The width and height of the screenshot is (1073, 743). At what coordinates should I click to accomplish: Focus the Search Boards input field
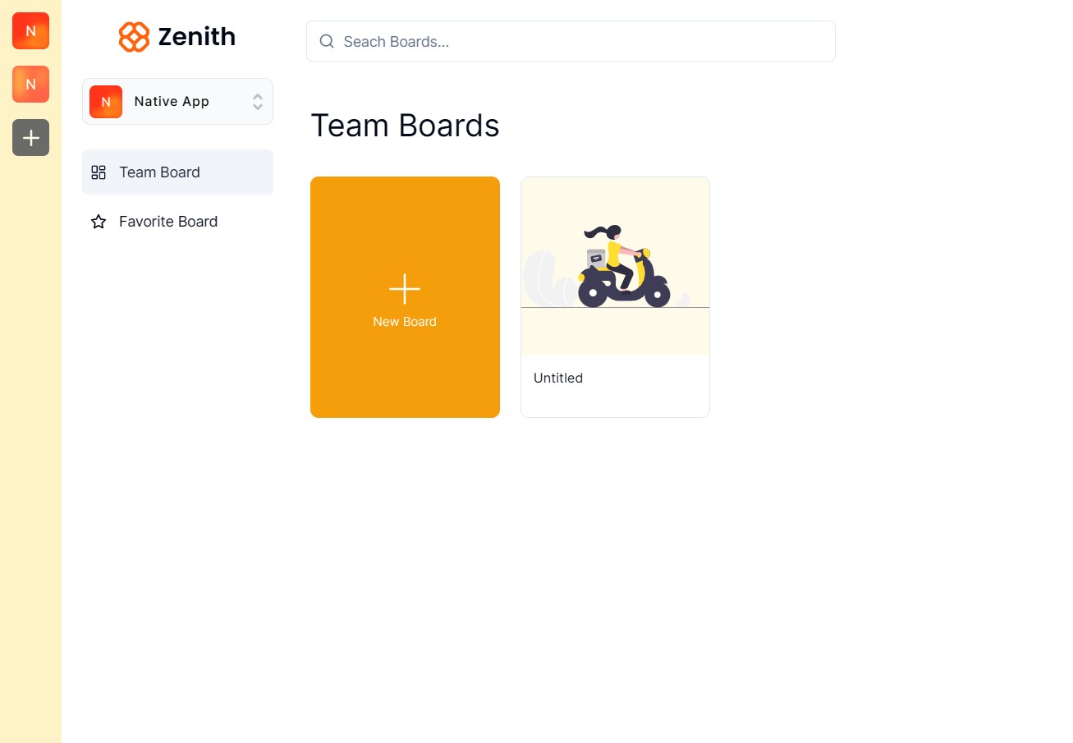[x=583, y=41]
